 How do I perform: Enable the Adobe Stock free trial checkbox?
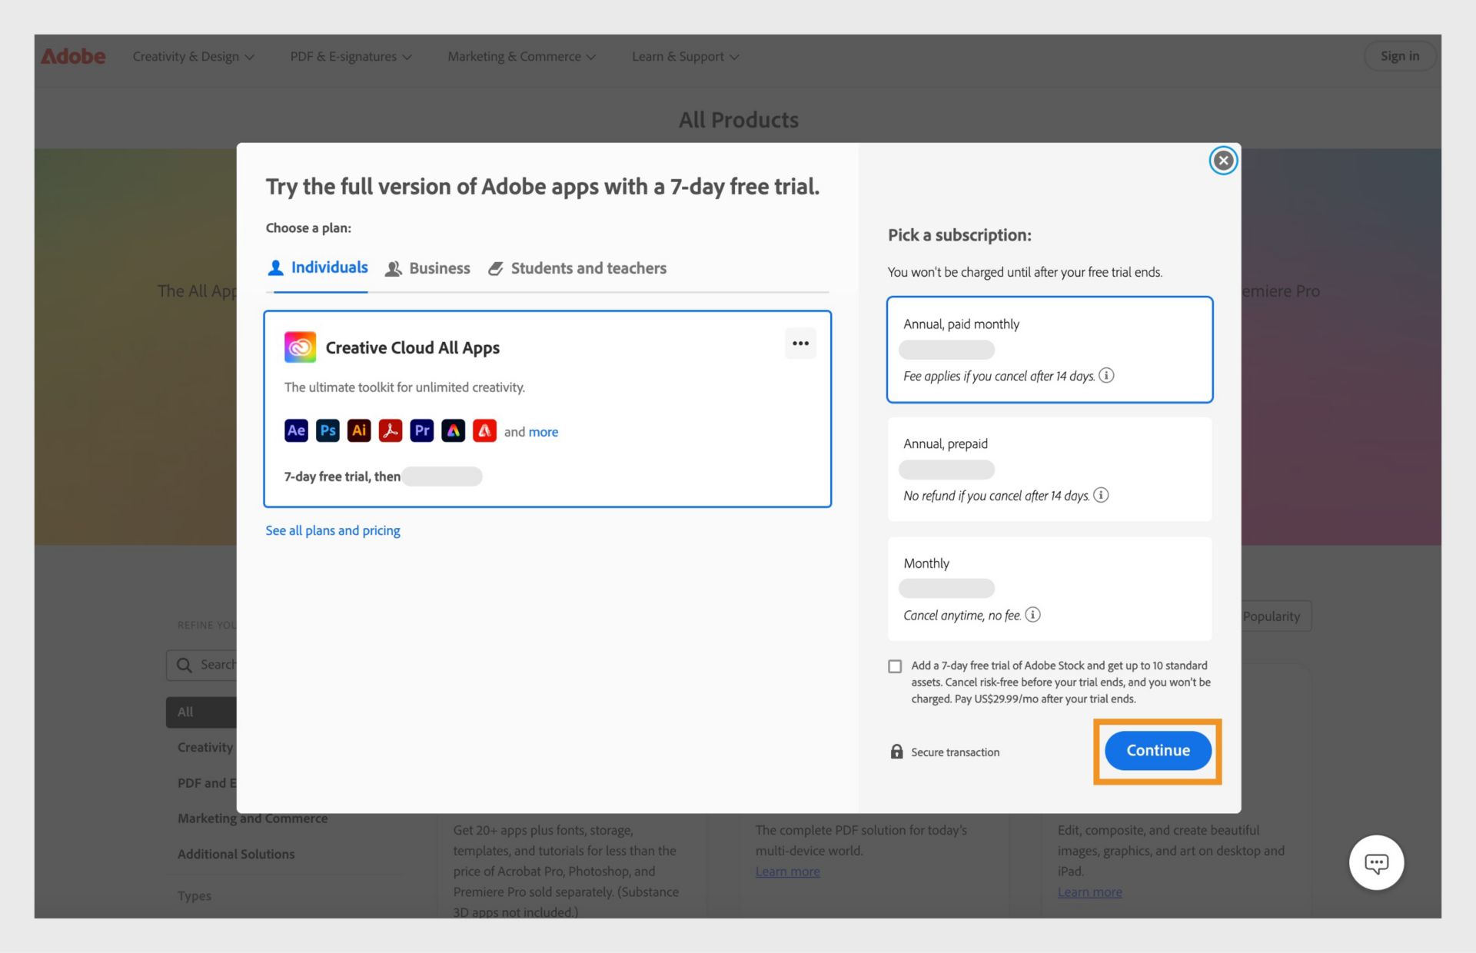pyautogui.click(x=895, y=667)
